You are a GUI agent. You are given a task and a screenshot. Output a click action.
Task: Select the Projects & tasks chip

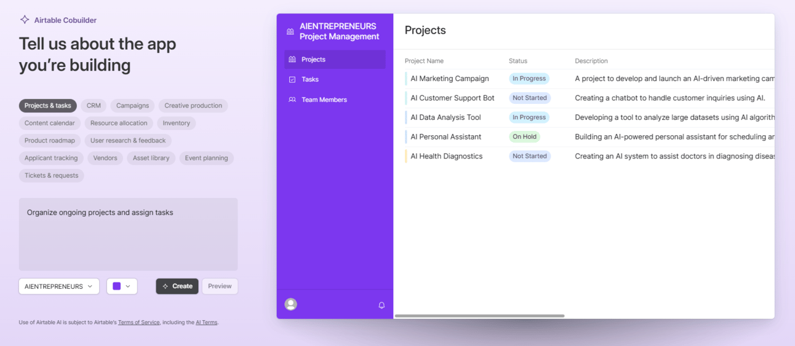[x=48, y=106]
